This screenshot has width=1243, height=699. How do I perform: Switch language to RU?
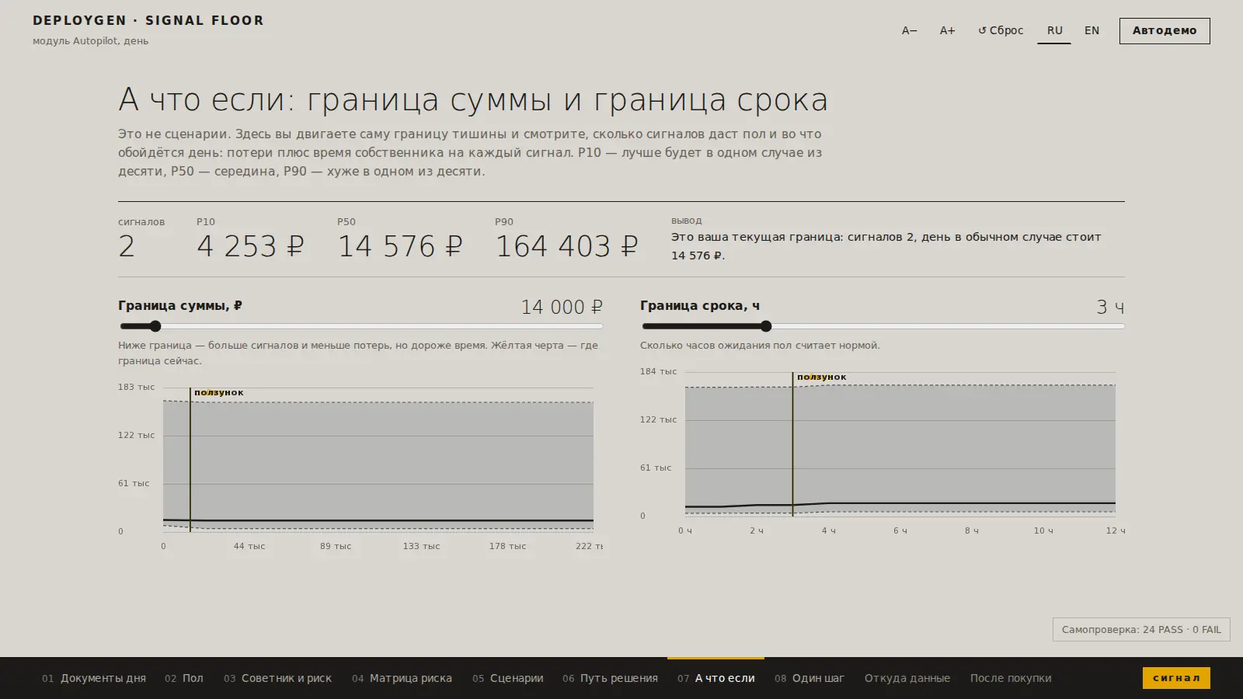pos(1054,31)
